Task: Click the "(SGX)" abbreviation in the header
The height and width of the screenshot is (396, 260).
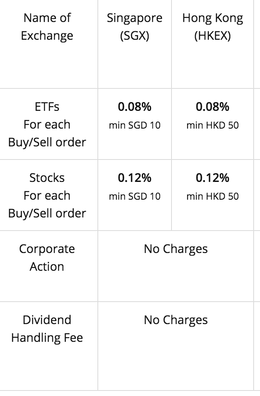Action: 134,36
